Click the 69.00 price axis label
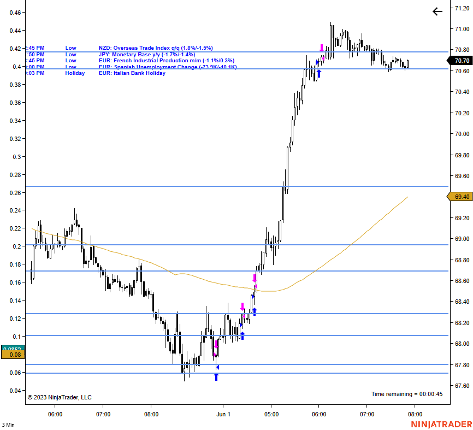 point(462,239)
